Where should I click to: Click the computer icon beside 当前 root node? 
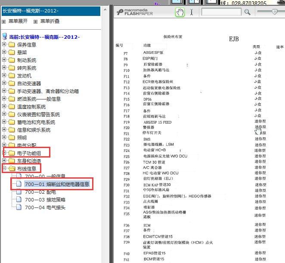pos(5,36)
